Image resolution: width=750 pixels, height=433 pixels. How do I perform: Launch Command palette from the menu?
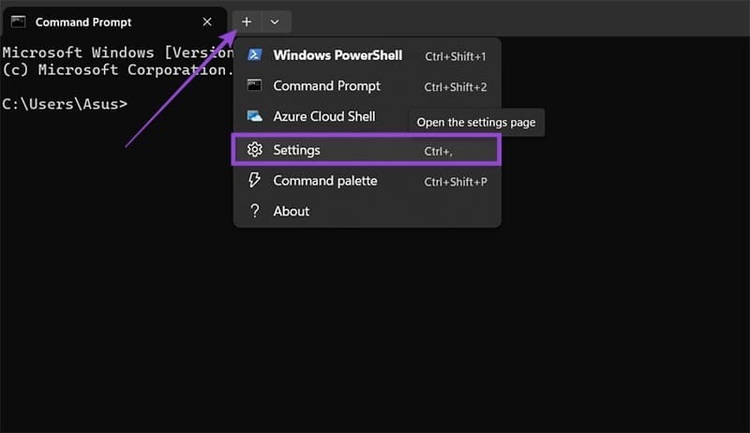coord(324,181)
